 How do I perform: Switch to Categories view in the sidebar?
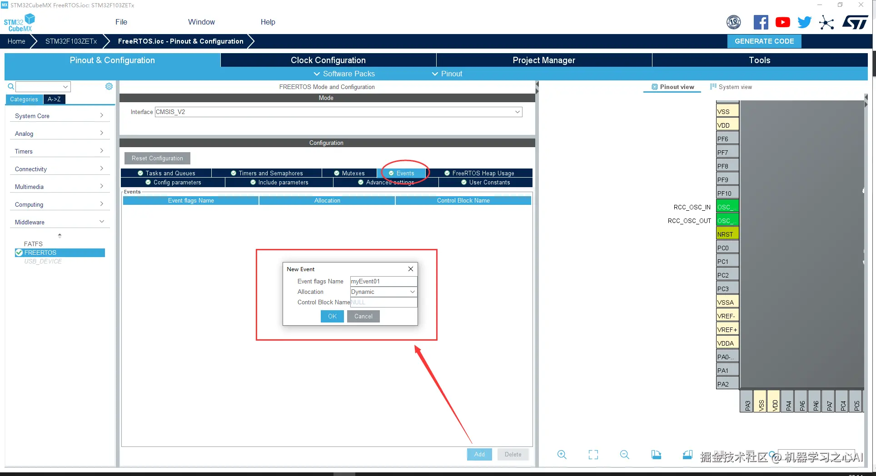point(24,99)
